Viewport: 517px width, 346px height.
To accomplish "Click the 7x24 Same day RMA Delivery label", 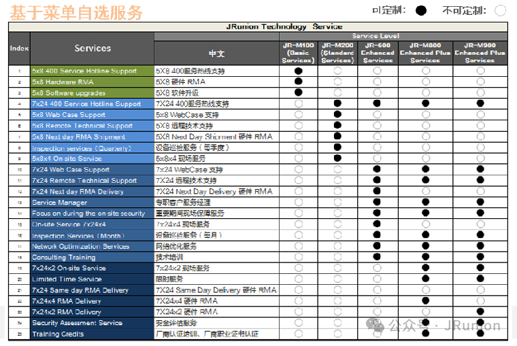I will 80,290.
